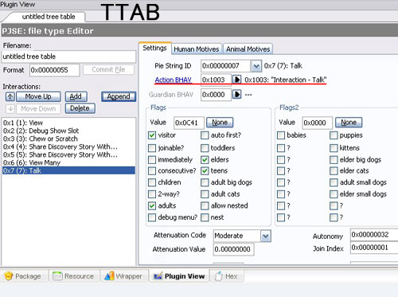Select interaction 0x4 Share Discovery Story With
398x297 pixels.
(68, 147)
